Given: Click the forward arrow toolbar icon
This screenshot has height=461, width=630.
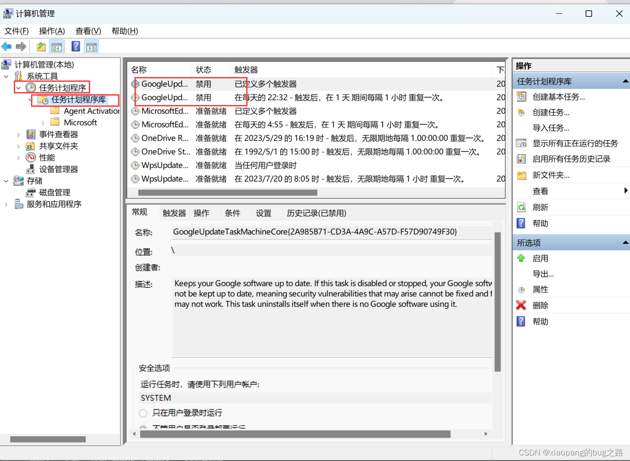Looking at the screenshot, I should (21, 46).
